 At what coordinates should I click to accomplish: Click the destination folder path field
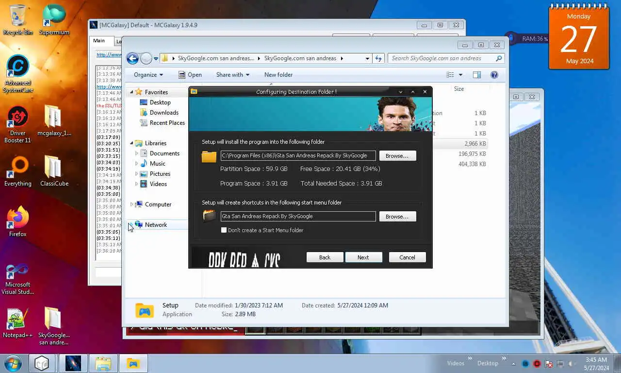298,156
